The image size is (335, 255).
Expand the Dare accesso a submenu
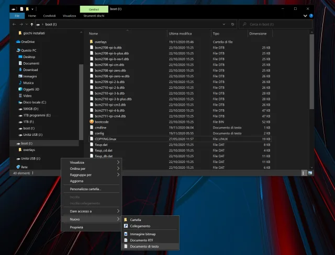[118, 211]
